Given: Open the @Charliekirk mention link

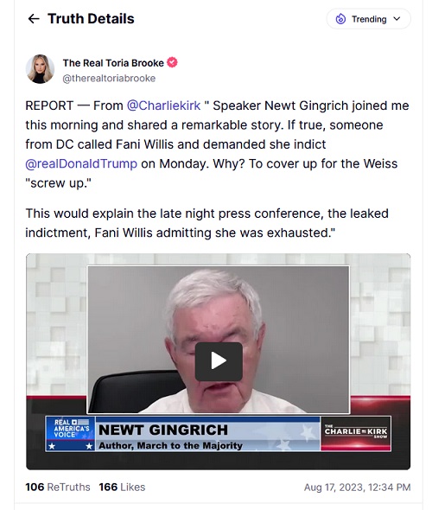Looking at the screenshot, I should coord(163,105).
